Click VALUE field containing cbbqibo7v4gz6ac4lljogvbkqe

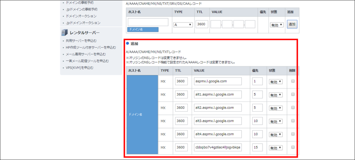click(218, 147)
